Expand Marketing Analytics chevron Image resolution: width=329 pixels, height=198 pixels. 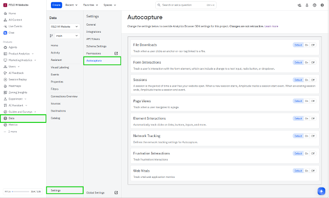[35, 60]
